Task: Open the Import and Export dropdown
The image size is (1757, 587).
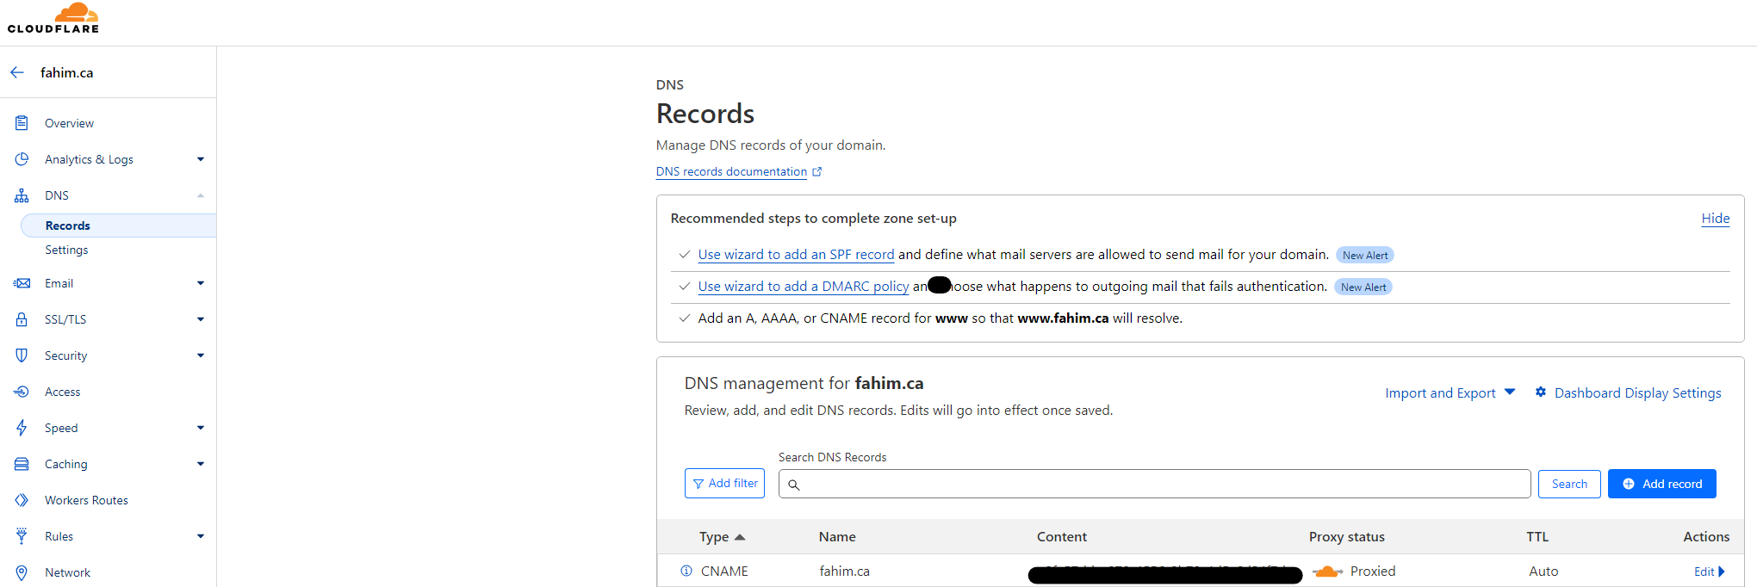Action: [x=1450, y=392]
